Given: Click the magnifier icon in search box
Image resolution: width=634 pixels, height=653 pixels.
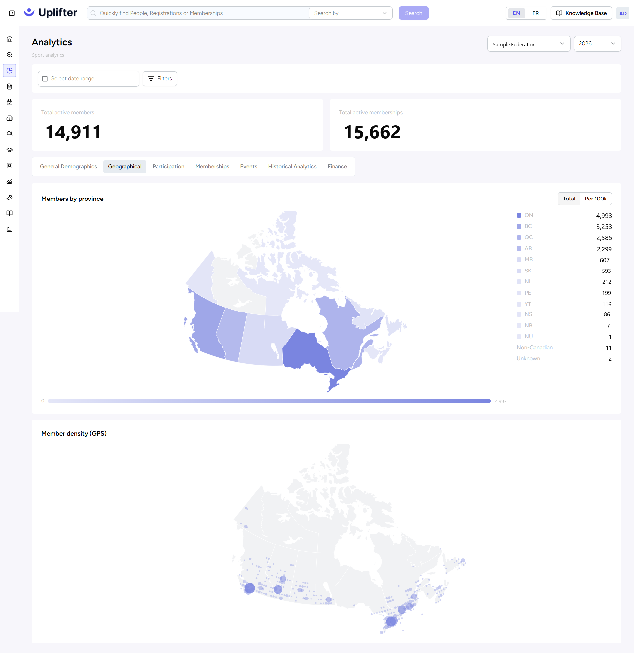Looking at the screenshot, I should coord(94,13).
